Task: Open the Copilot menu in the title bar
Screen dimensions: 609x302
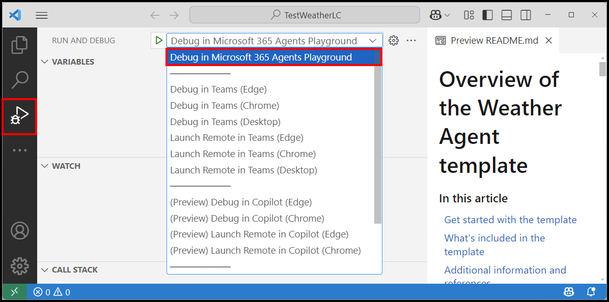Action: pyautogui.click(x=438, y=15)
